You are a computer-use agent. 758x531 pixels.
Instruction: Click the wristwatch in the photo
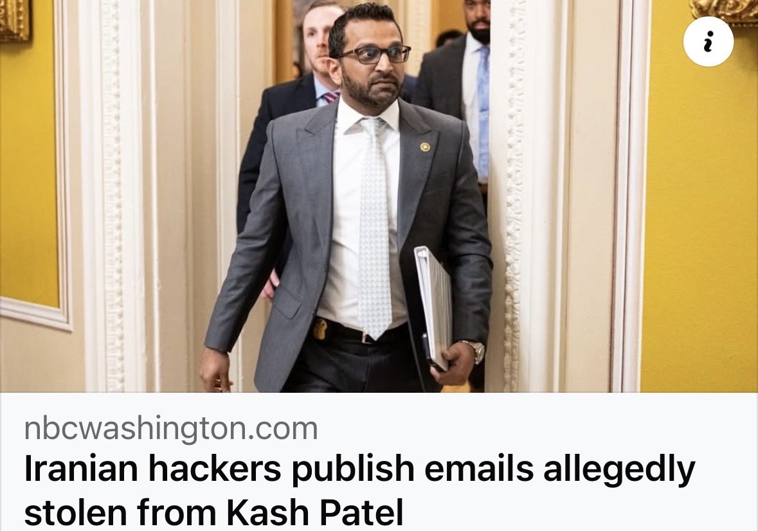(473, 350)
